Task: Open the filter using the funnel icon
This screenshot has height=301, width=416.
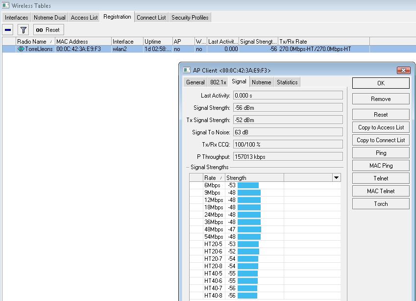Action: click(x=23, y=29)
